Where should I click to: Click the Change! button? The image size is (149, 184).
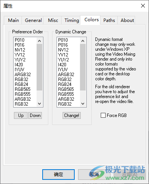pyautogui.click(x=72, y=115)
